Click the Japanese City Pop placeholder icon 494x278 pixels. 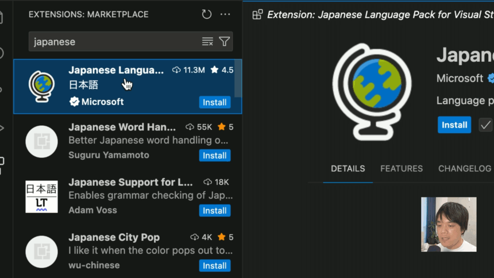[x=41, y=252]
